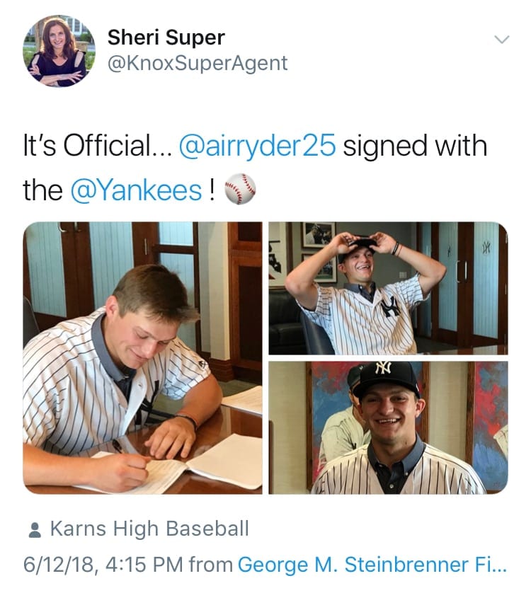Tap the word "from" before the location link
Viewport: 531px width, 593px height.
point(210,565)
